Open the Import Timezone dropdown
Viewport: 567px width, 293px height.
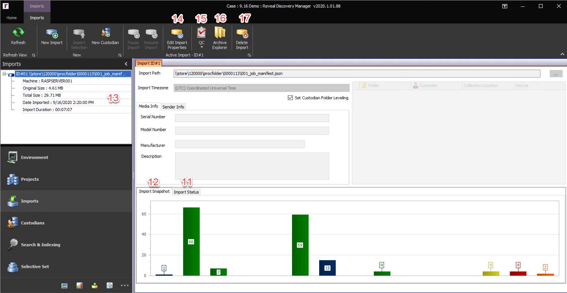262,88
